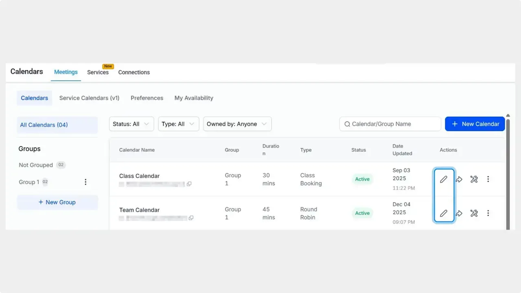Open three-dot menu for Team Calendar row
Viewport: 521px width, 293px height.
tap(488, 213)
